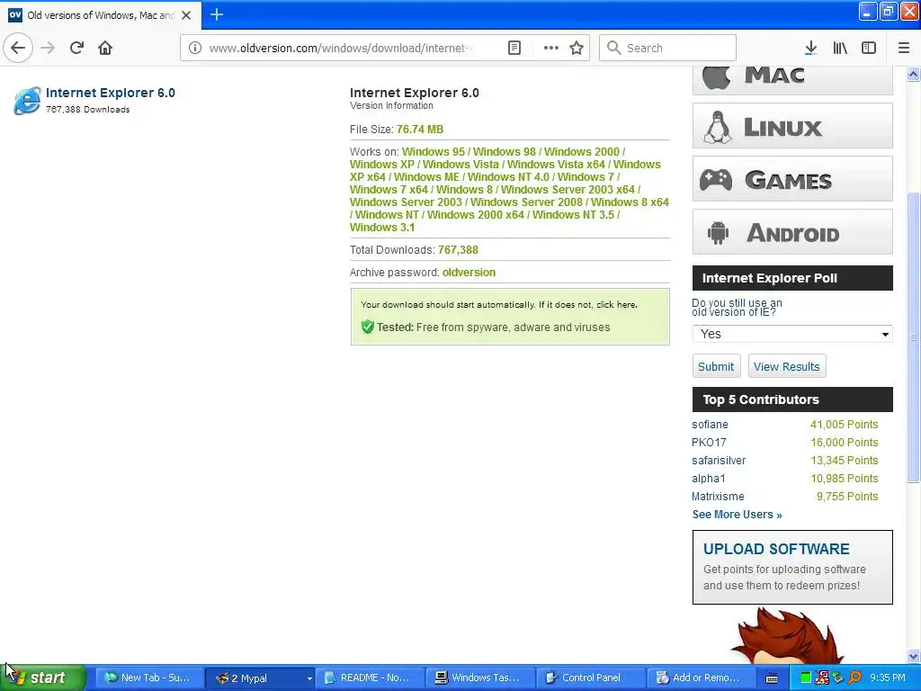Click the green CPU usage tray icon
Image resolution: width=921 pixels, height=691 pixels.
(806, 678)
